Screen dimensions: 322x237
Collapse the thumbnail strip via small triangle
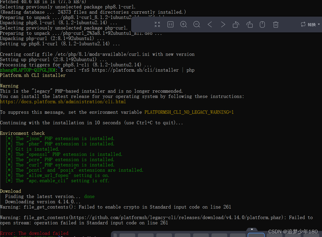coord(252,229)
